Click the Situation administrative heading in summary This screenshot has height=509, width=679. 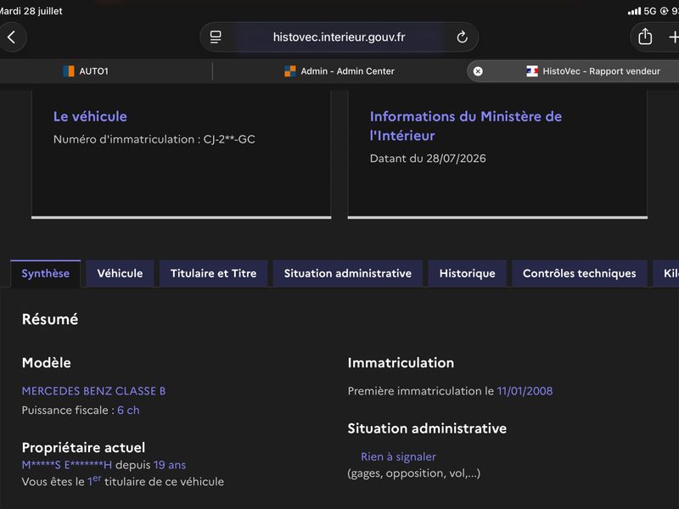point(427,428)
